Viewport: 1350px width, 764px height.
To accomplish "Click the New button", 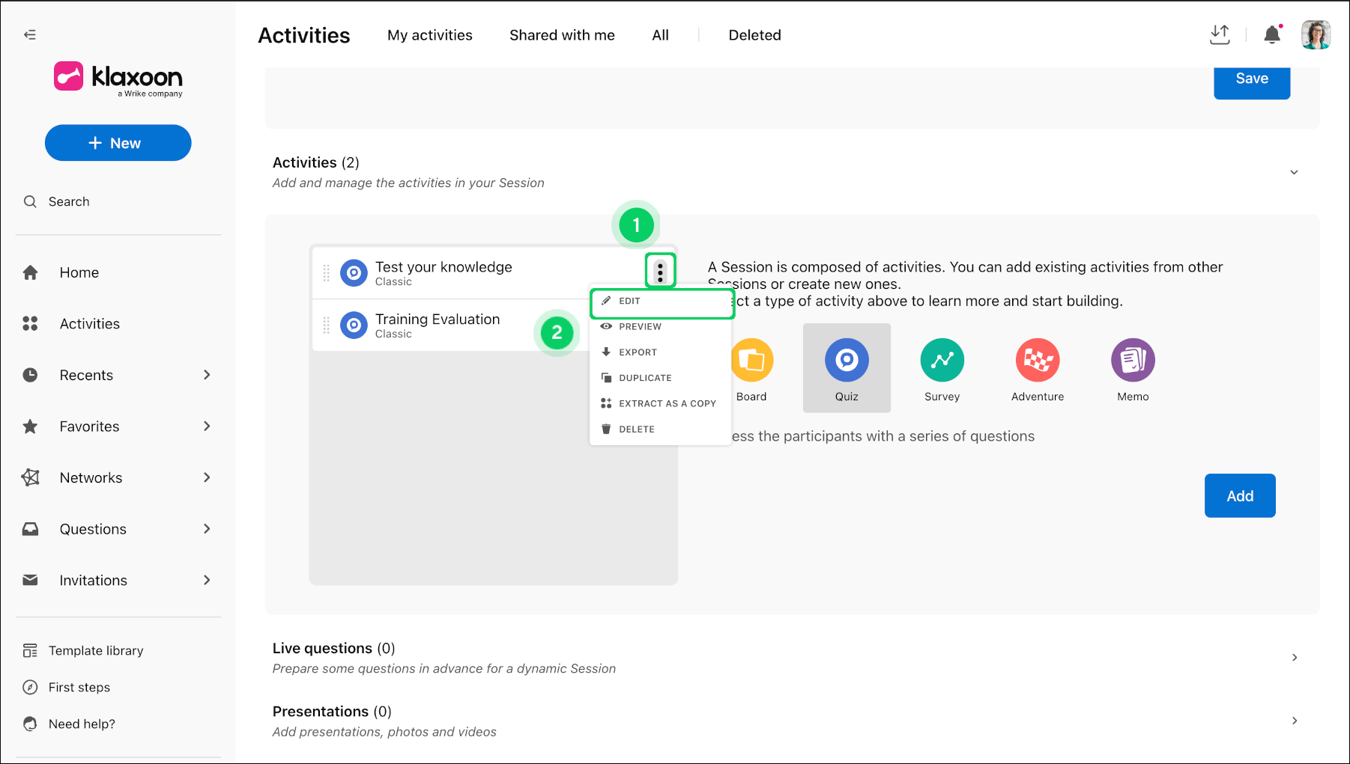I will tap(118, 143).
